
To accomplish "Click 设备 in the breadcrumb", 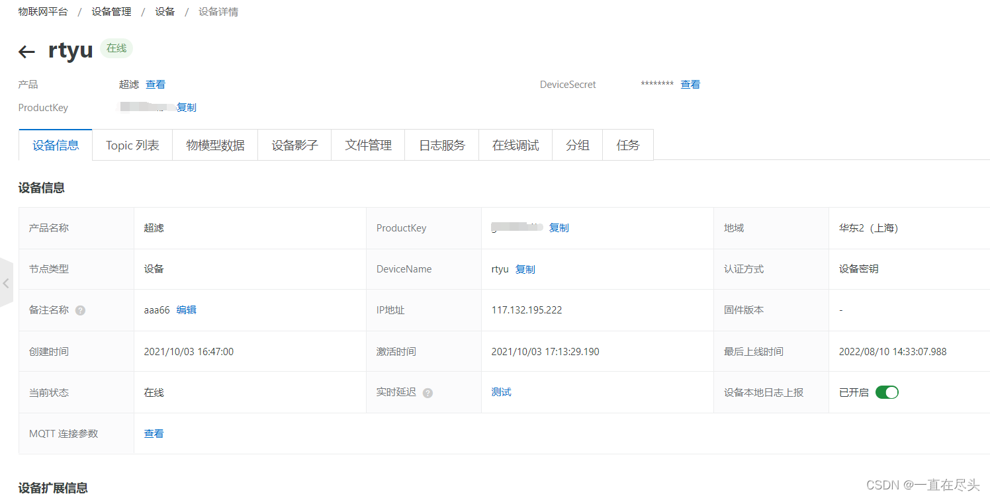I will pyautogui.click(x=165, y=12).
